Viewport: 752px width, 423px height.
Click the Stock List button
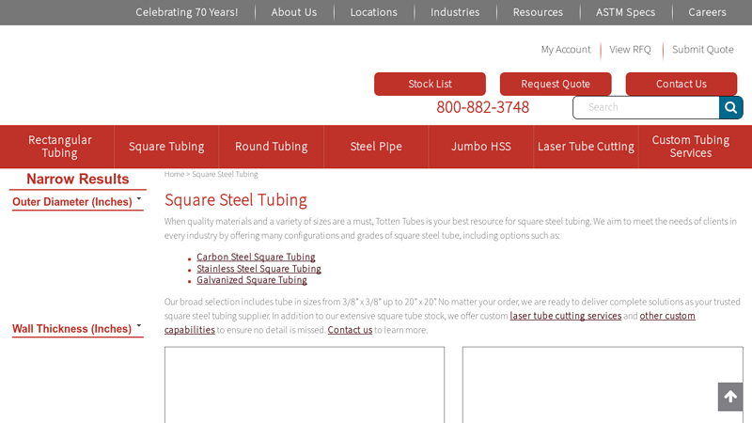pyautogui.click(x=430, y=84)
